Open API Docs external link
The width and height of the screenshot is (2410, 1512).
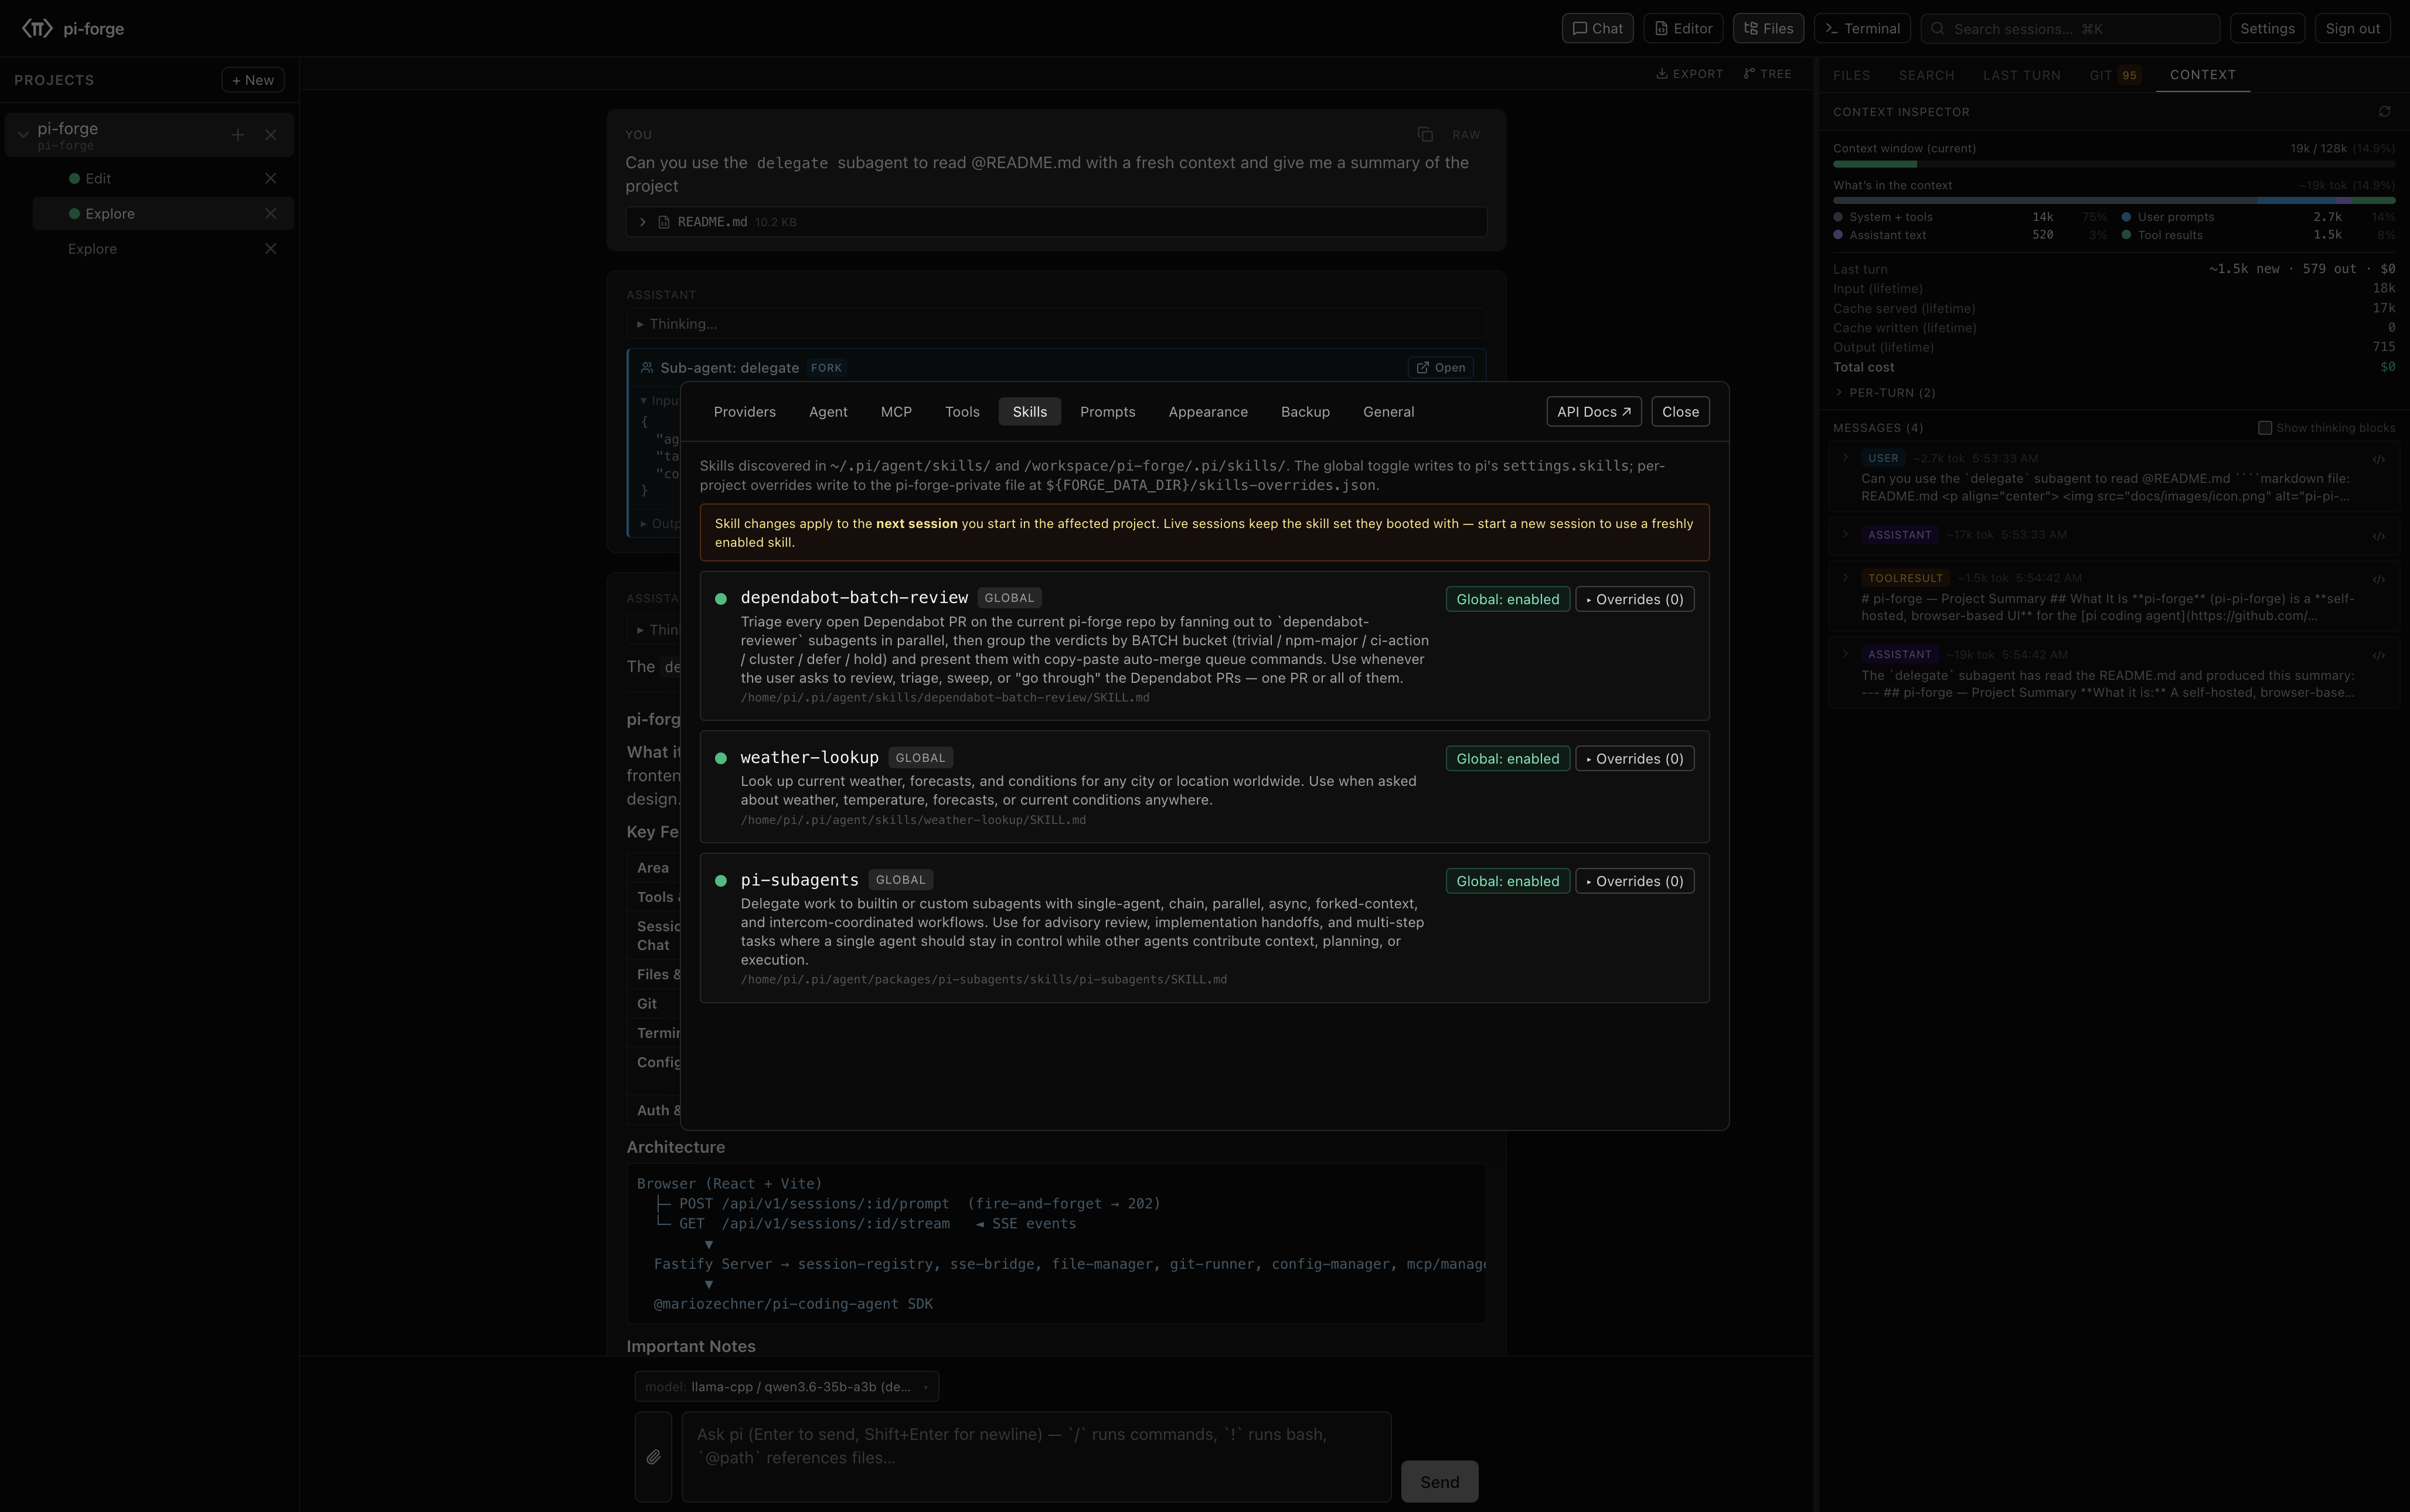(x=1594, y=412)
